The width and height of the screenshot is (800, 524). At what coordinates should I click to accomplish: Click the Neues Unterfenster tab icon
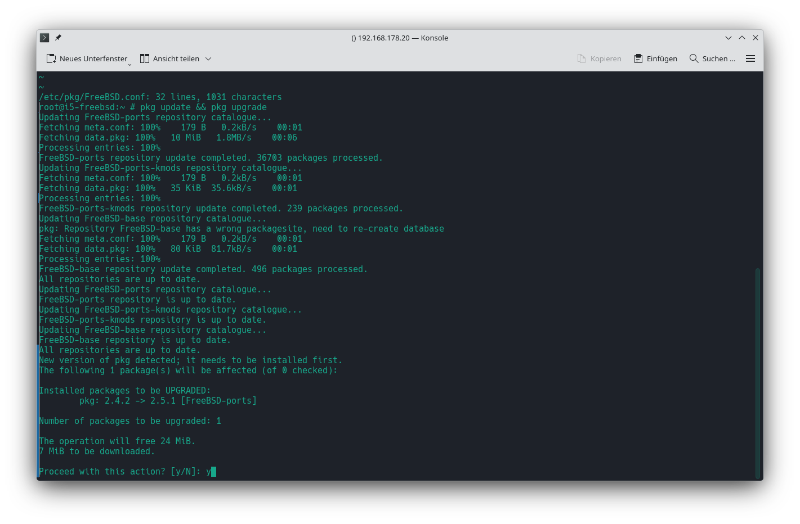click(x=51, y=58)
